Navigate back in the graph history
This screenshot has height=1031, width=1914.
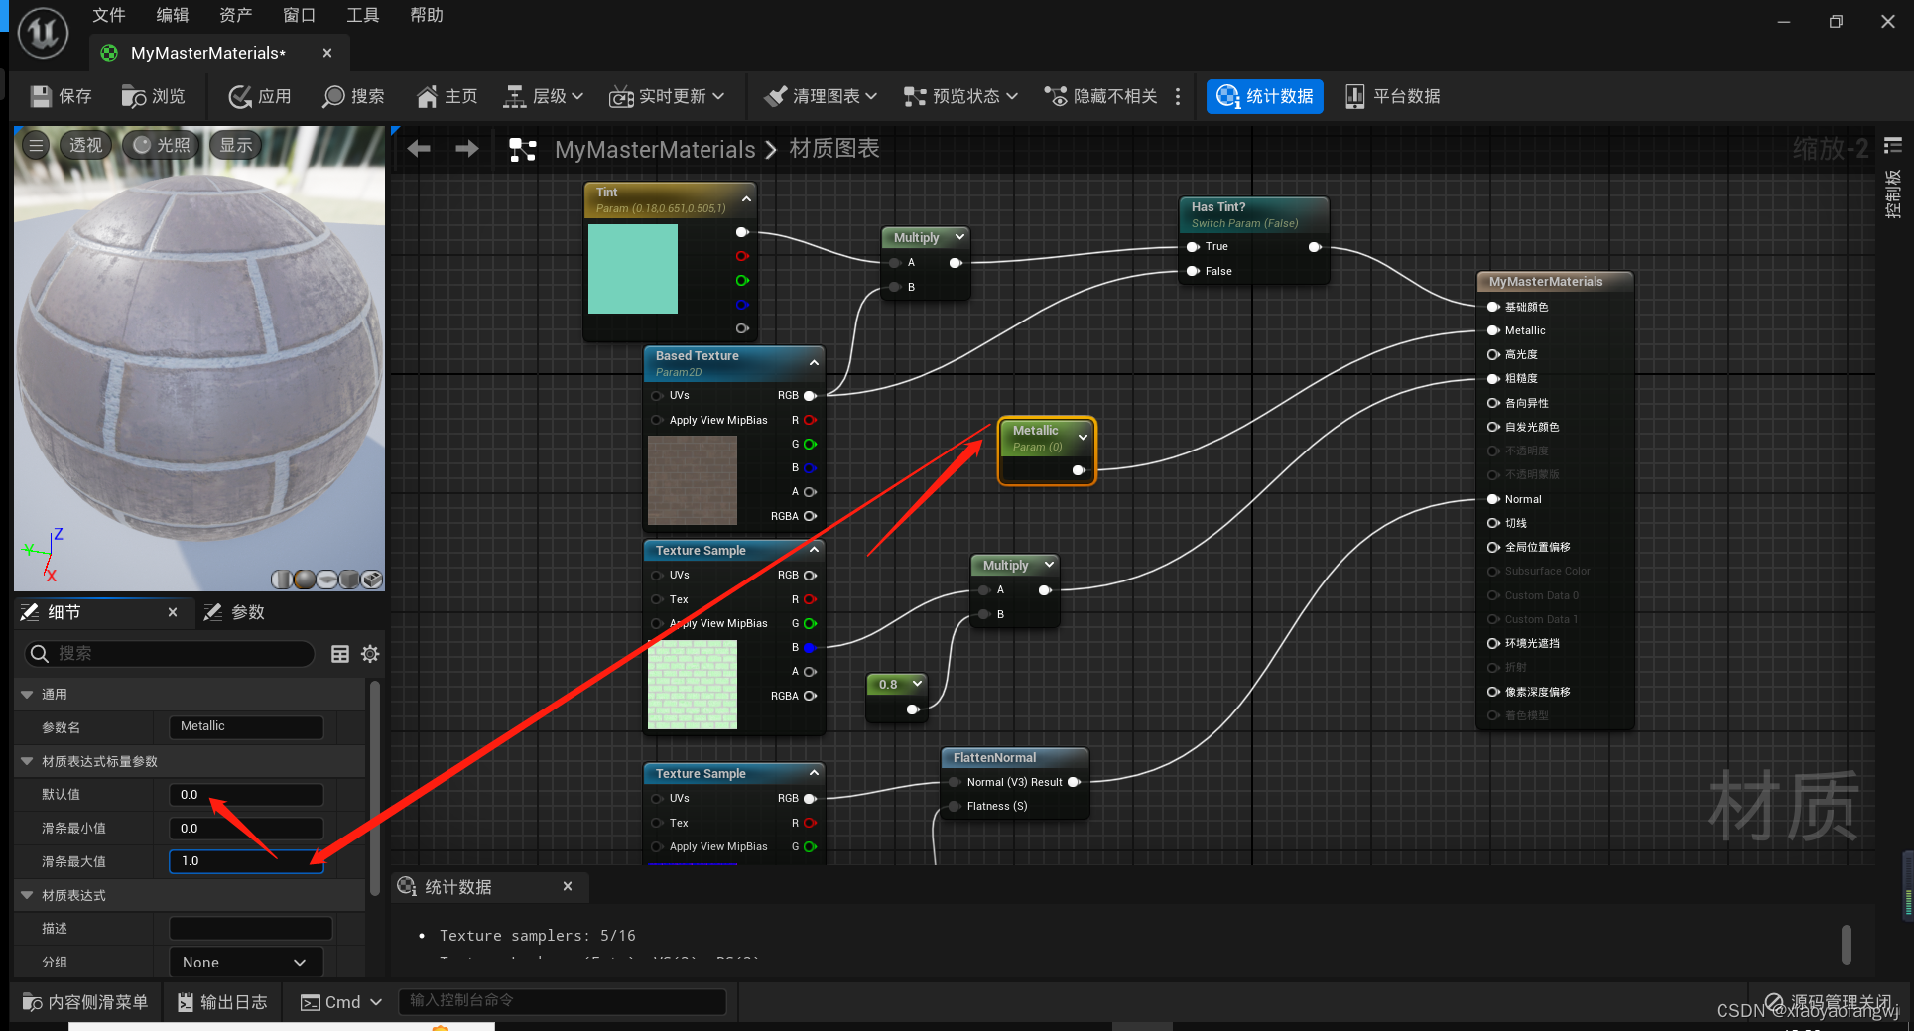pos(419,149)
